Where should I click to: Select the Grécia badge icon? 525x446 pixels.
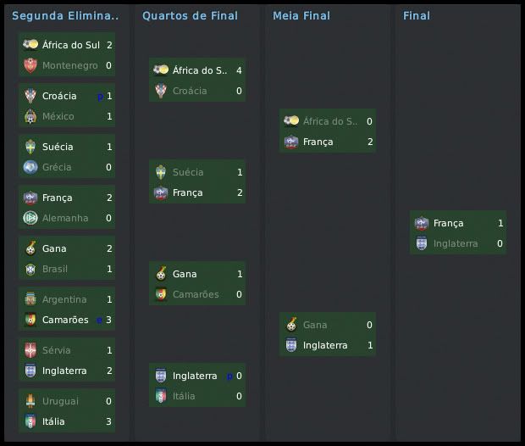click(30, 167)
